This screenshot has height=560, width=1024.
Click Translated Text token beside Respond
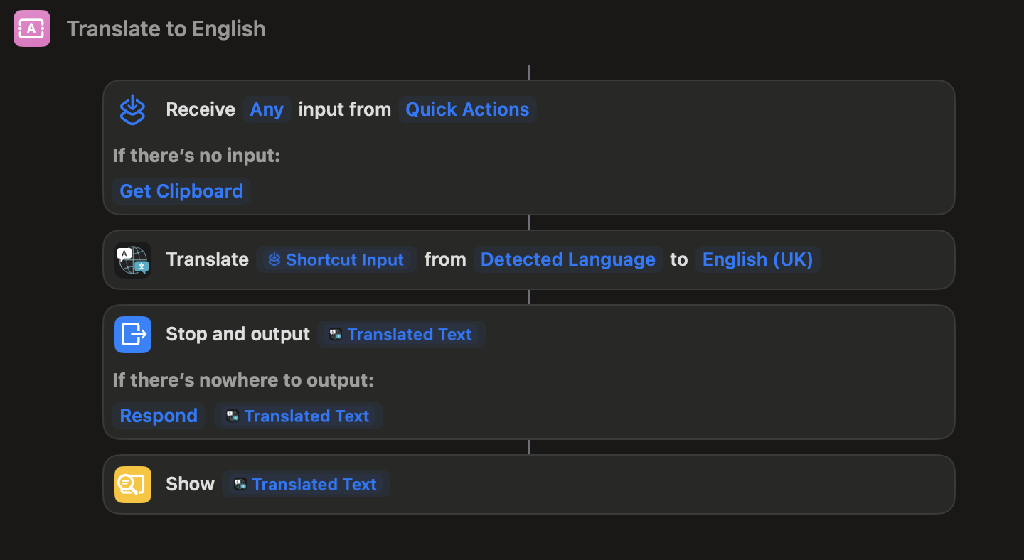coord(298,416)
